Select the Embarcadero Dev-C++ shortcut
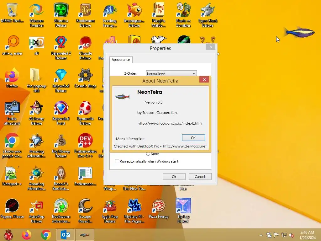 tap(85, 145)
